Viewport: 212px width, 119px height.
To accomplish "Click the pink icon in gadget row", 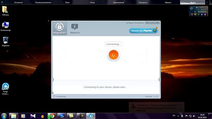I will pyautogui.click(x=205, y=15).
